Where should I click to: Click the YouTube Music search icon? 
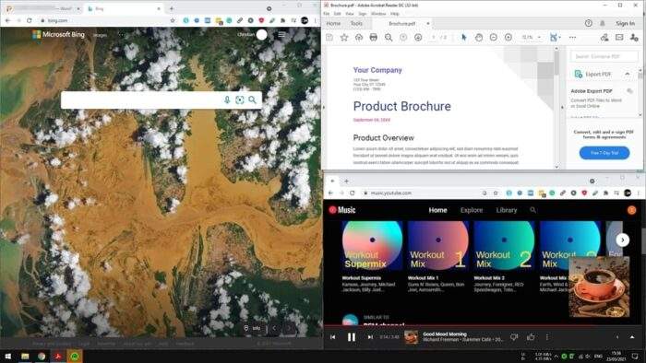(532, 210)
